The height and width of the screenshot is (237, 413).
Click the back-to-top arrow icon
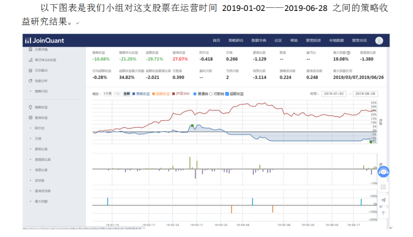tap(383, 213)
